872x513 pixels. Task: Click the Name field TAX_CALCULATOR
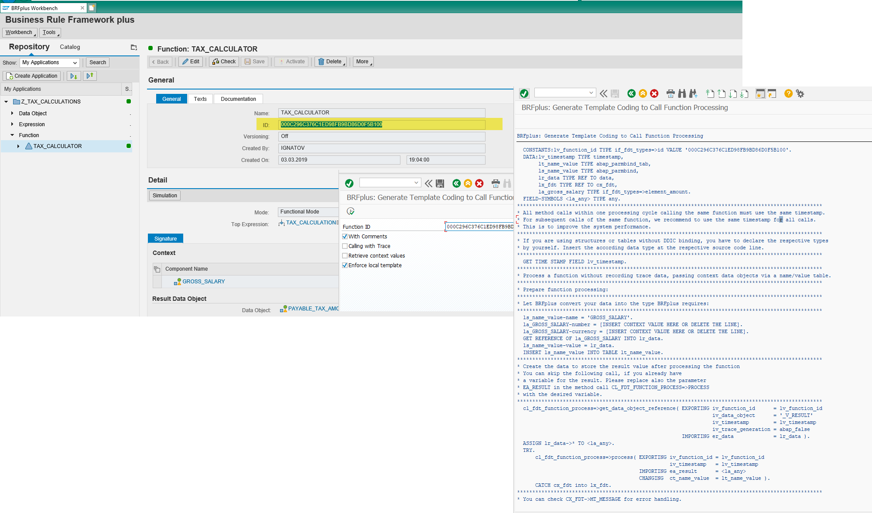[x=382, y=113]
